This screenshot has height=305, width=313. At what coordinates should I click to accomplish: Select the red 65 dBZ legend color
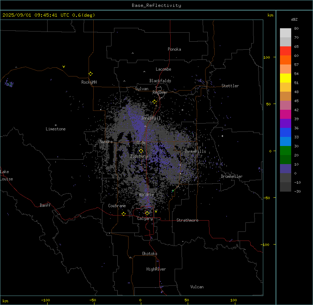tap(285, 51)
